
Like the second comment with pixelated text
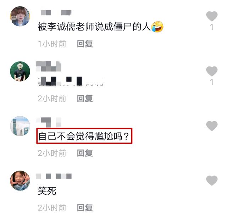click(212, 71)
